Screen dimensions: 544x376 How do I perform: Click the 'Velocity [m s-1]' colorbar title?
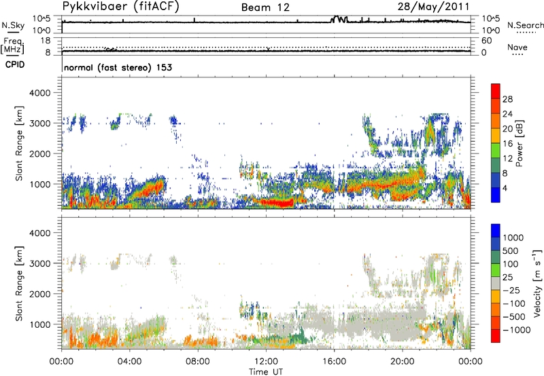(x=537, y=283)
